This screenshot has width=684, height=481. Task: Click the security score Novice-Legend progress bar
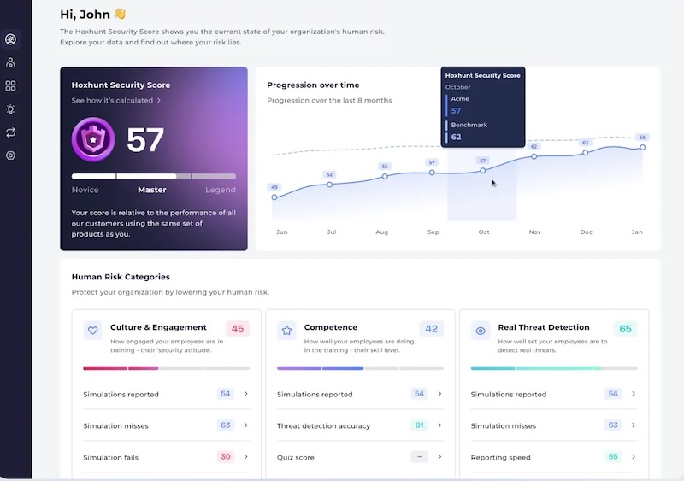click(x=154, y=177)
